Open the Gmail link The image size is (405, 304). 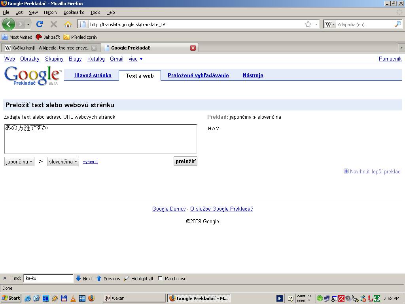[117, 59]
